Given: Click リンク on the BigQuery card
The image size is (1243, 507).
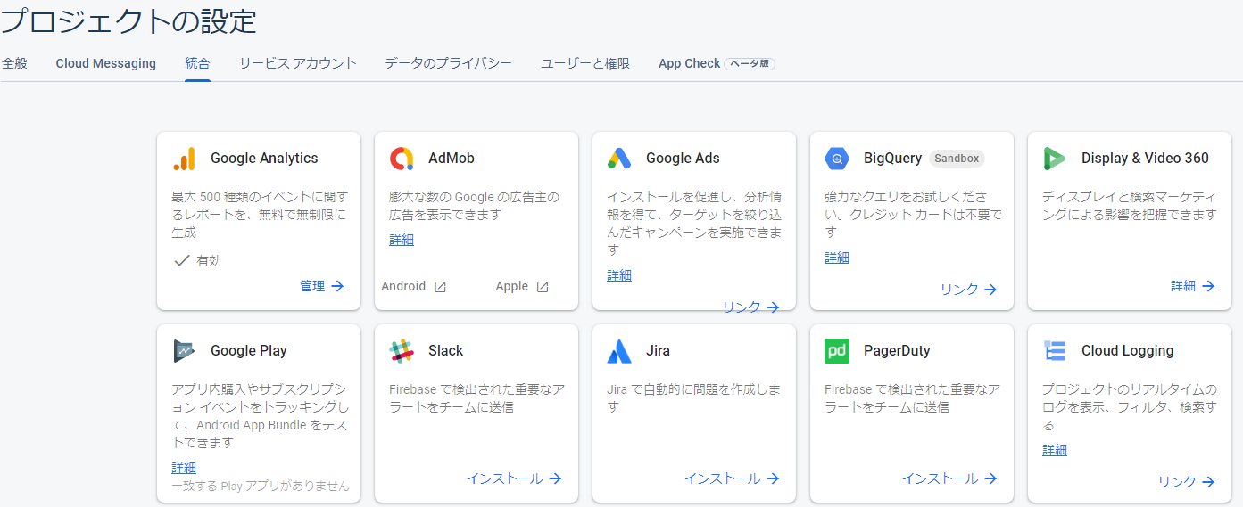Looking at the screenshot, I should 968,290.
